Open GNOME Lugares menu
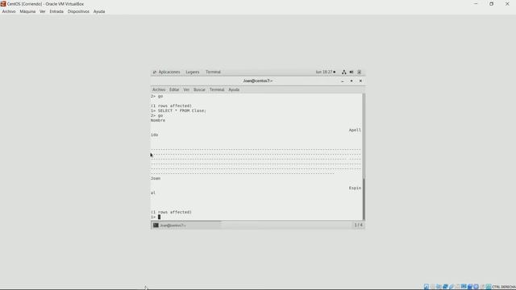The width and height of the screenshot is (516, 290). pyautogui.click(x=193, y=72)
